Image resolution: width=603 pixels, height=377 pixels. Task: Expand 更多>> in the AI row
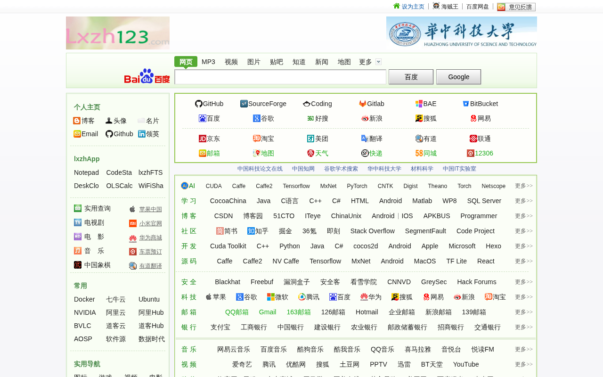click(523, 186)
